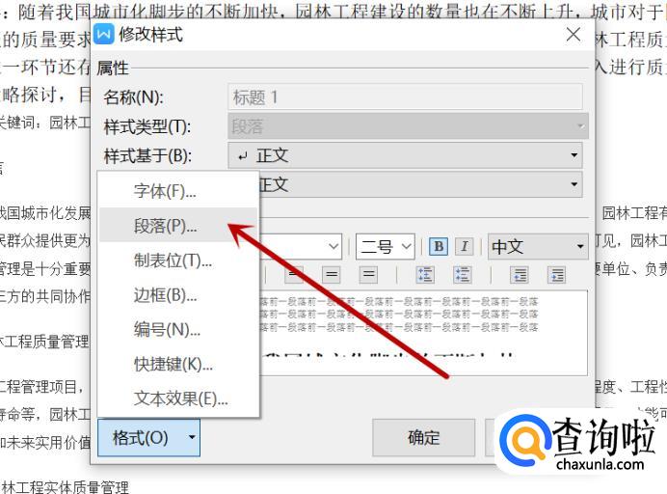Click the increase indent icon
The image size is (667, 494).
[556, 275]
